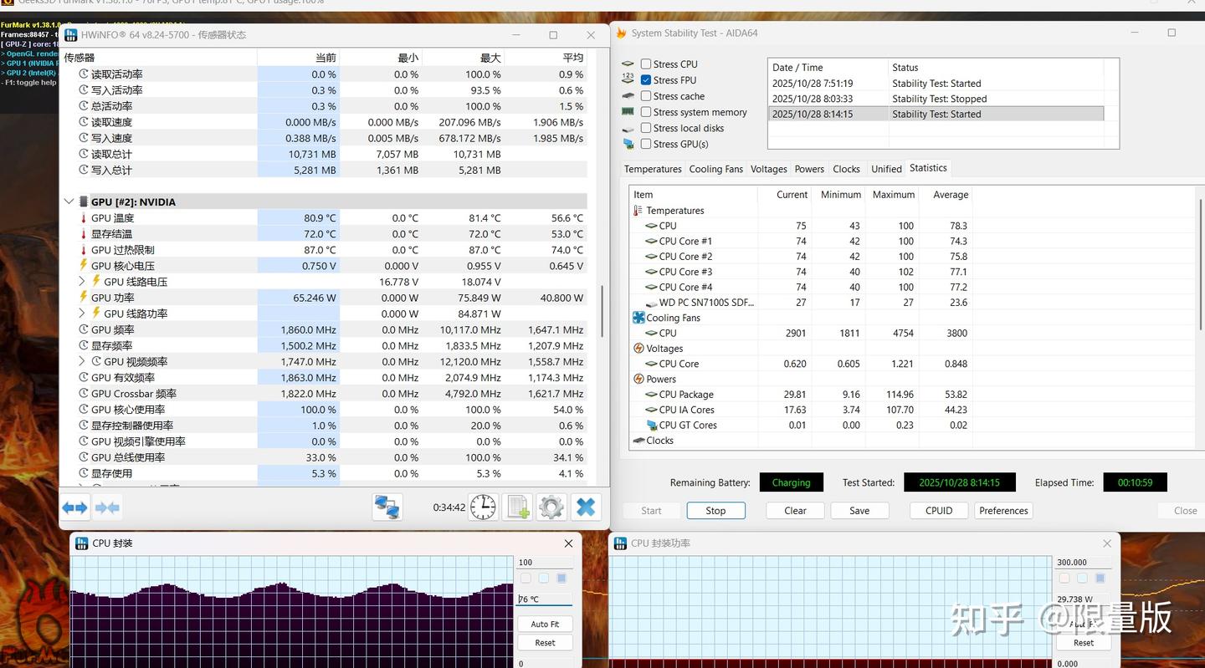
Task: Enable the Stress CPU checkbox
Action: pyautogui.click(x=646, y=64)
